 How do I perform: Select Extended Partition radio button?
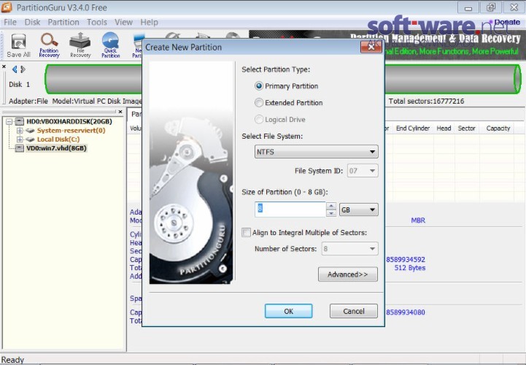coord(259,103)
